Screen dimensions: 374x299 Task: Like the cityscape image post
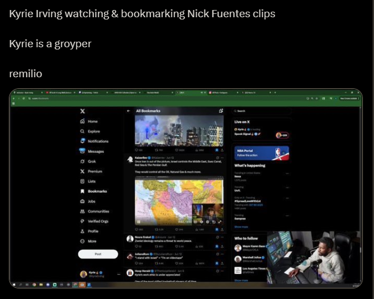pos(180,150)
